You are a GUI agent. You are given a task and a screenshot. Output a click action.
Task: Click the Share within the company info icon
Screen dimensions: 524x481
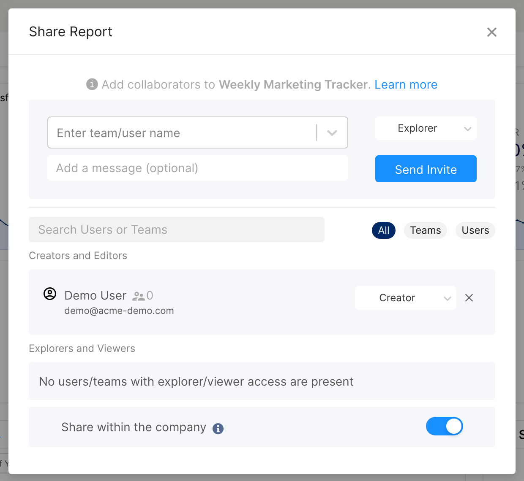click(218, 428)
